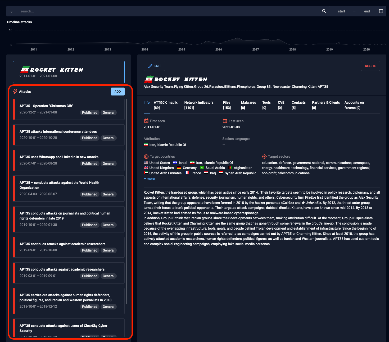Click the Last seen calendar icon
Viewport: 389px width, 342px height.
225,121
